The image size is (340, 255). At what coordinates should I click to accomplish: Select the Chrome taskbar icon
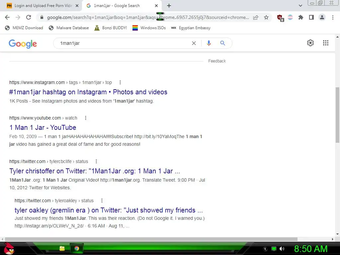coord(77,248)
